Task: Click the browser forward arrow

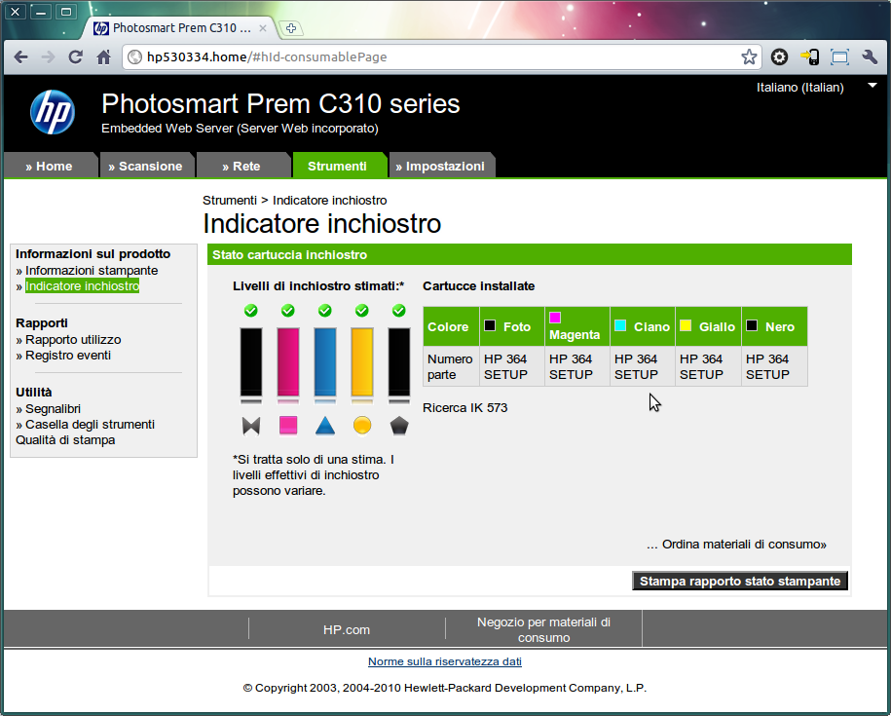Action: pos(49,57)
